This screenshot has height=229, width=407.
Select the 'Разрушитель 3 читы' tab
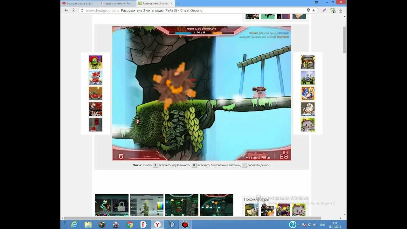(x=155, y=3)
